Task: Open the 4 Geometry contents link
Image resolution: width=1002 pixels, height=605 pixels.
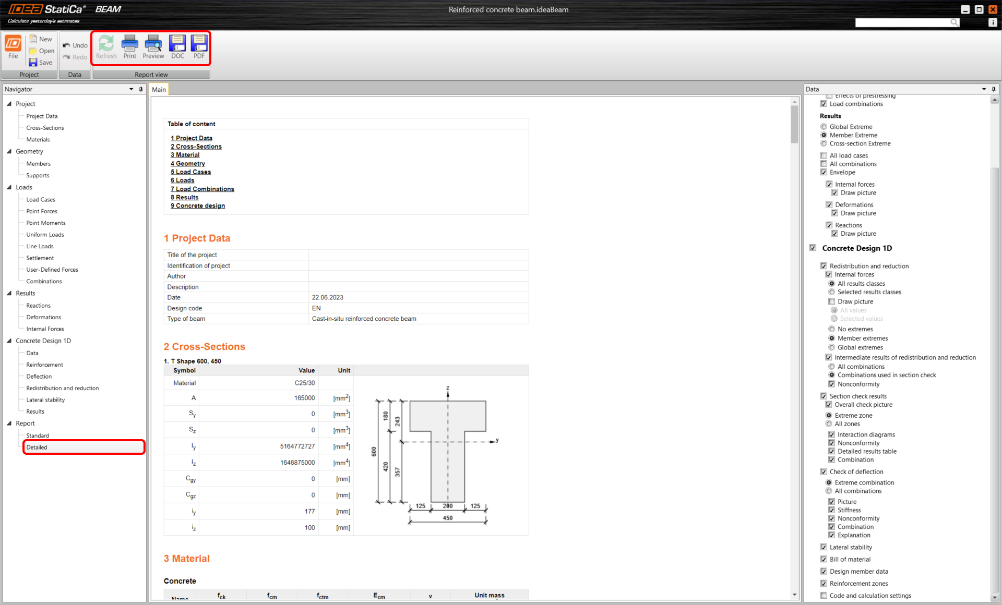Action: tap(187, 163)
